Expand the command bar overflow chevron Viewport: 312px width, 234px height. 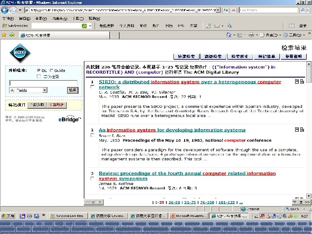tap(309, 33)
